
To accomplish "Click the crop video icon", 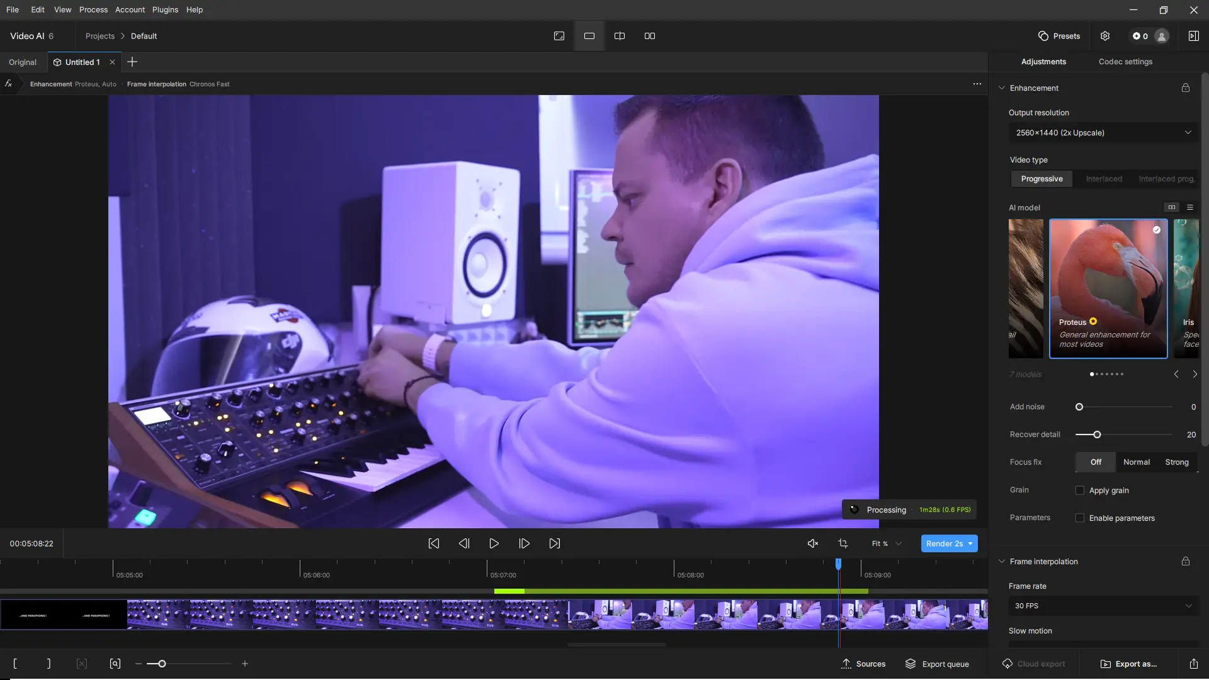I will click(x=843, y=543).
